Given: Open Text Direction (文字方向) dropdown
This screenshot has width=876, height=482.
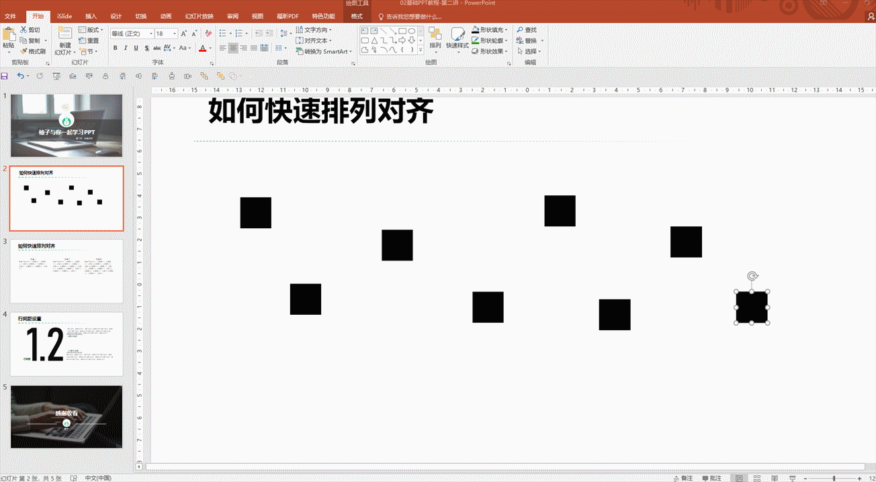Looking at the screenshot, I should (x=314, y=30).
